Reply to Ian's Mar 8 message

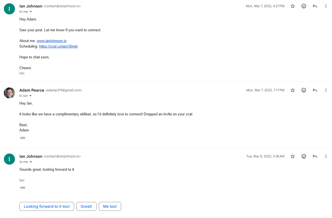pyautogui.click(x=315, y=156)
